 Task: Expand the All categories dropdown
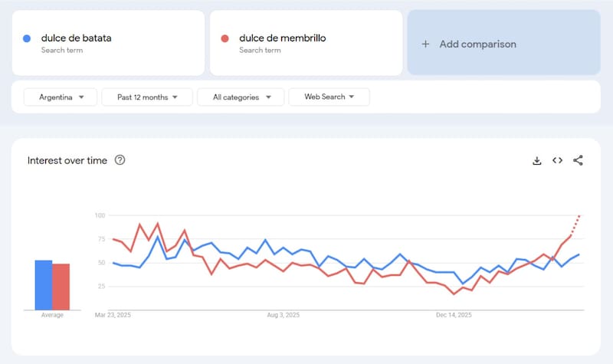(241, 97)
